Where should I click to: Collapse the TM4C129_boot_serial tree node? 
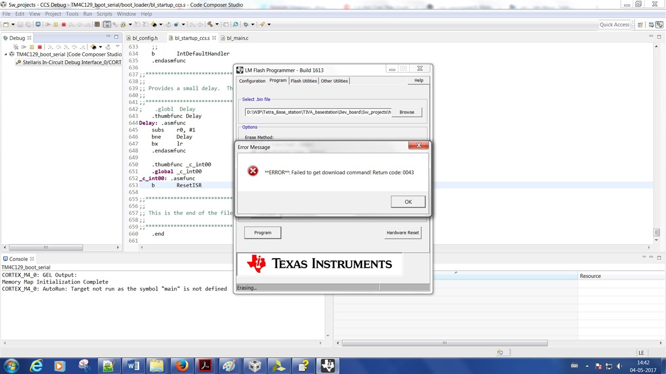[x=6, y=54]
